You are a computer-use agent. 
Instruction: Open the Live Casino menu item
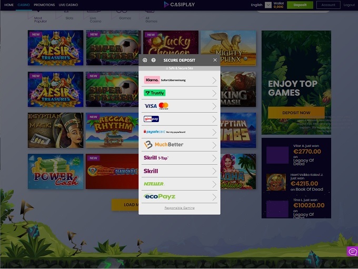(69, 5)
